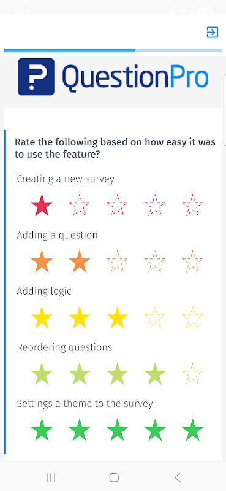The image size is (226, 491).
Task: Select fourth star for Adding a question
Action: (x=155, y=261)
